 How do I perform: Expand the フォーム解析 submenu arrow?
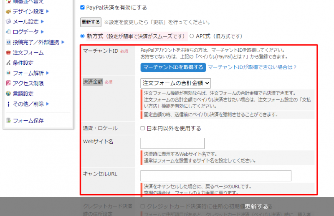(48, 73)
